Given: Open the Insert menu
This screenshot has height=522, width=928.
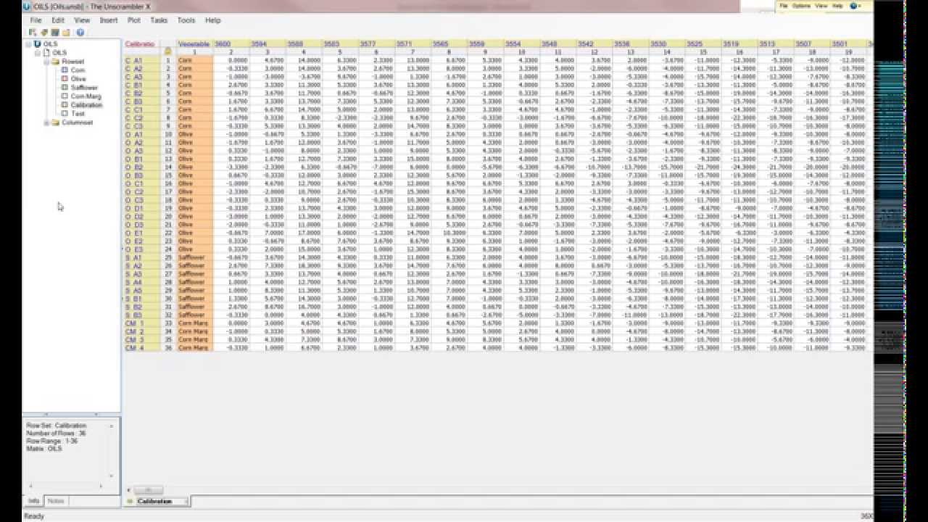Looking at the screenshot, I should [x=109, y=20].
